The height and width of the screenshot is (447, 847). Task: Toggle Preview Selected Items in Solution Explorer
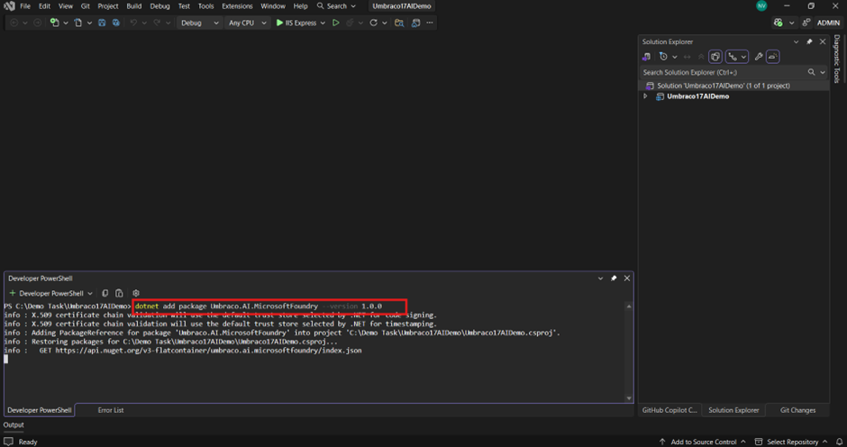coord(773,57)
